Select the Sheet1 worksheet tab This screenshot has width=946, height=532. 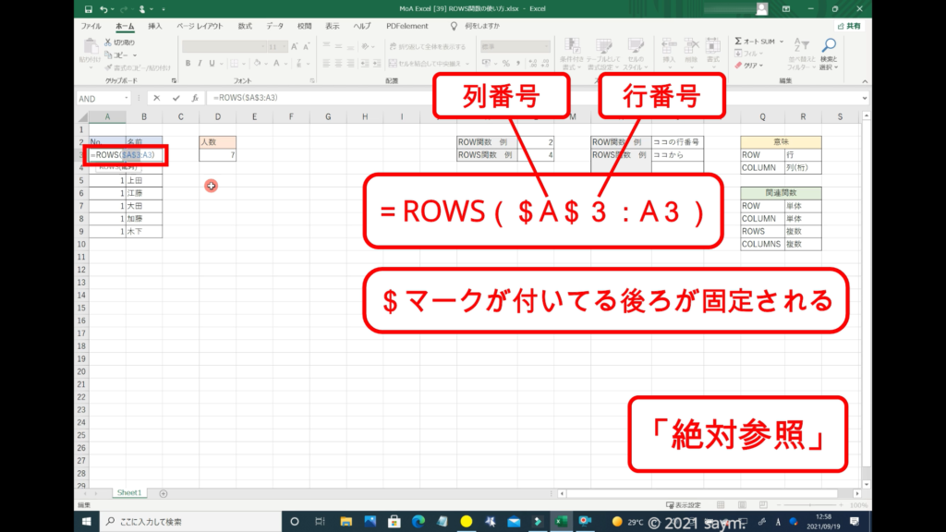(x=128, y=493)
